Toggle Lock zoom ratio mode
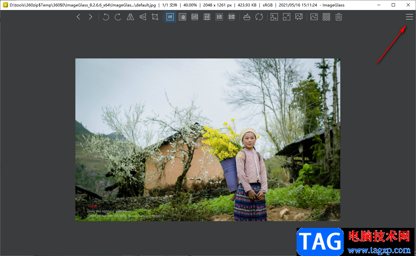Screen dimensions: 416x256 [182, 17]
